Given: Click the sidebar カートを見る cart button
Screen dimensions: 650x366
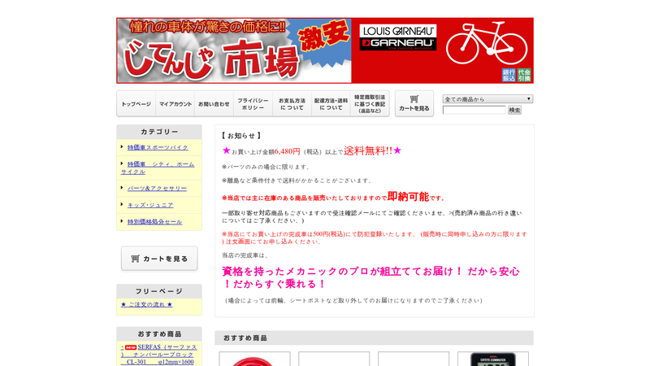Looking at the screenshot, I should [159, 259].
